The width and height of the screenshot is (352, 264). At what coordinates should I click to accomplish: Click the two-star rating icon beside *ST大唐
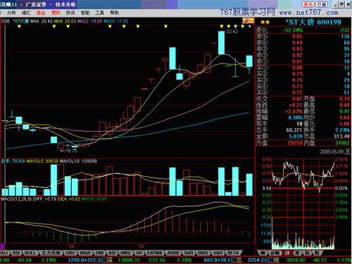click(x=265, y=23)
